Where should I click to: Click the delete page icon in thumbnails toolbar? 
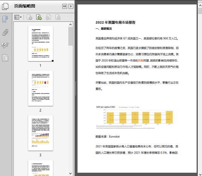pos(30,18)
